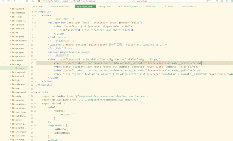The height and width of the screenshot is (141, 233).
Task: Expand the bluetooth folder
Action: coord(10,9)
